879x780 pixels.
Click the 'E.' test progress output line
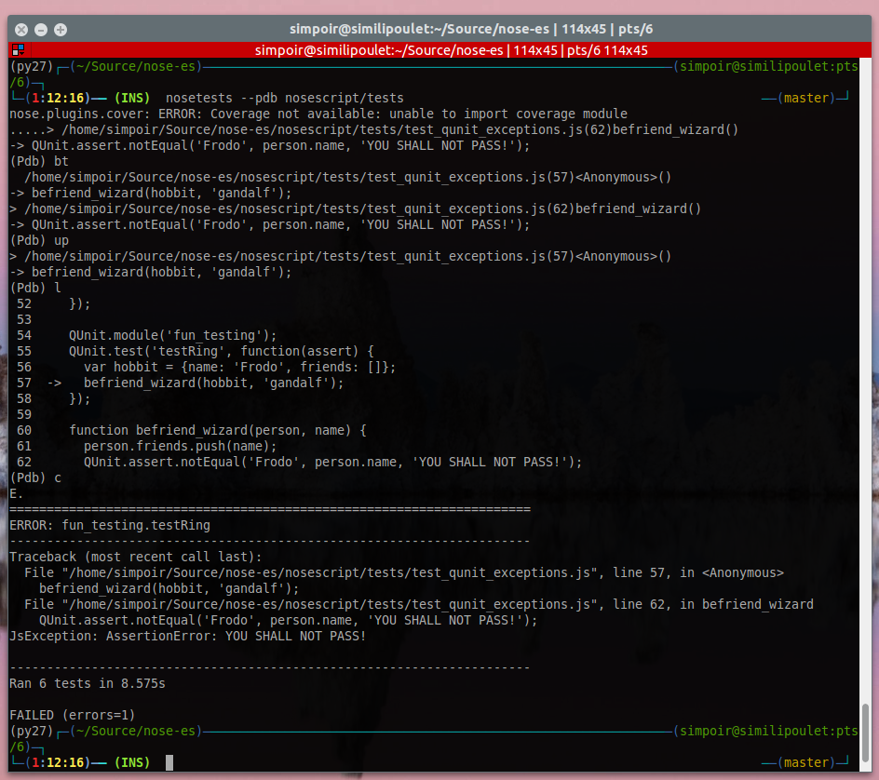[x=16, y=493]
